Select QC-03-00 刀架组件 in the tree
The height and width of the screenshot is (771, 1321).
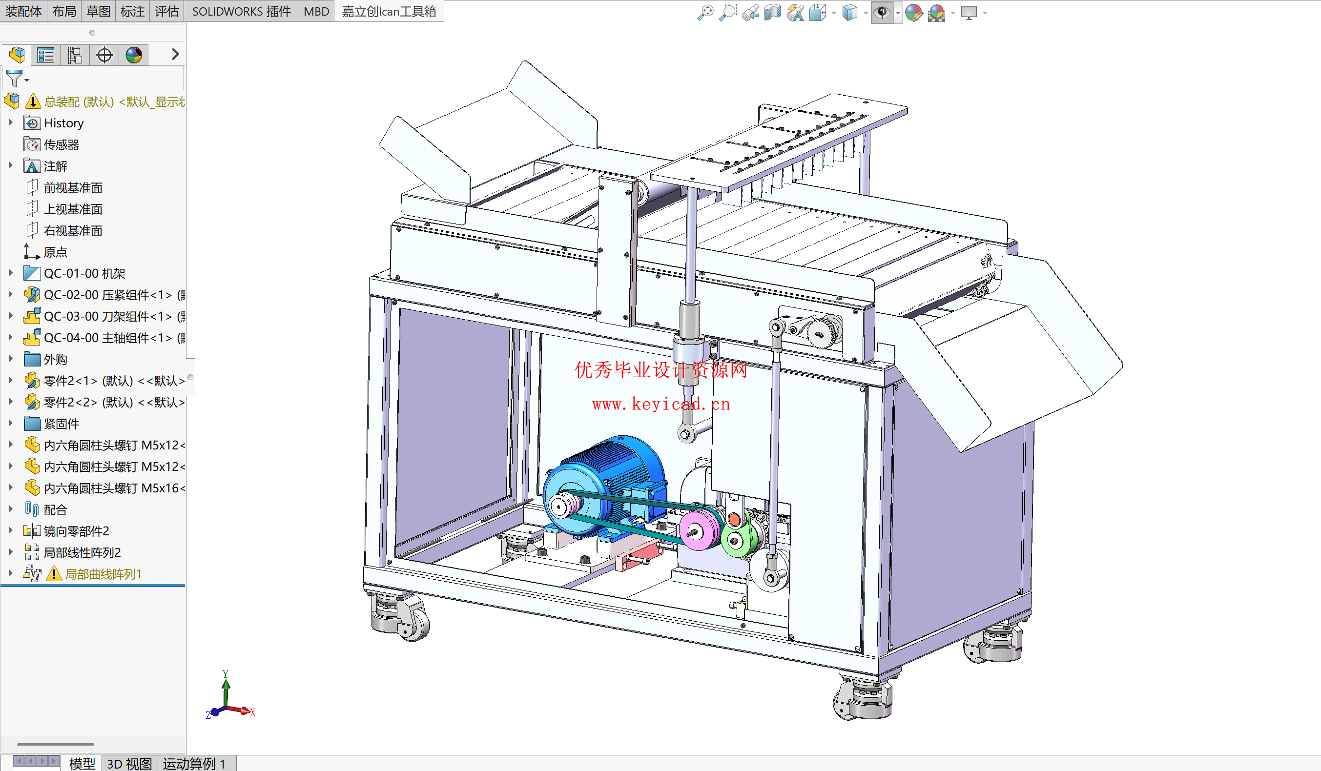coord(104,316)
